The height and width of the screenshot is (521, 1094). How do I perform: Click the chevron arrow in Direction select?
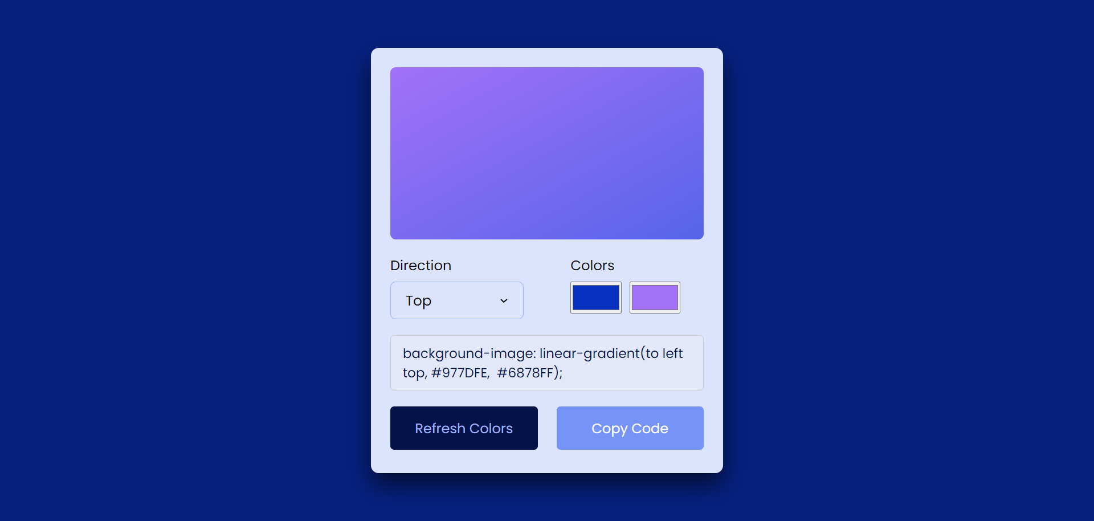tap(504, 301)
